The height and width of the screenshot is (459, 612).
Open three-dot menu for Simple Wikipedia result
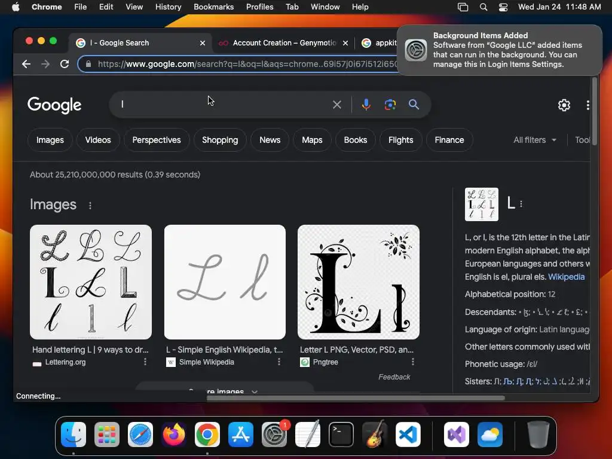click(x=279, y=362)
